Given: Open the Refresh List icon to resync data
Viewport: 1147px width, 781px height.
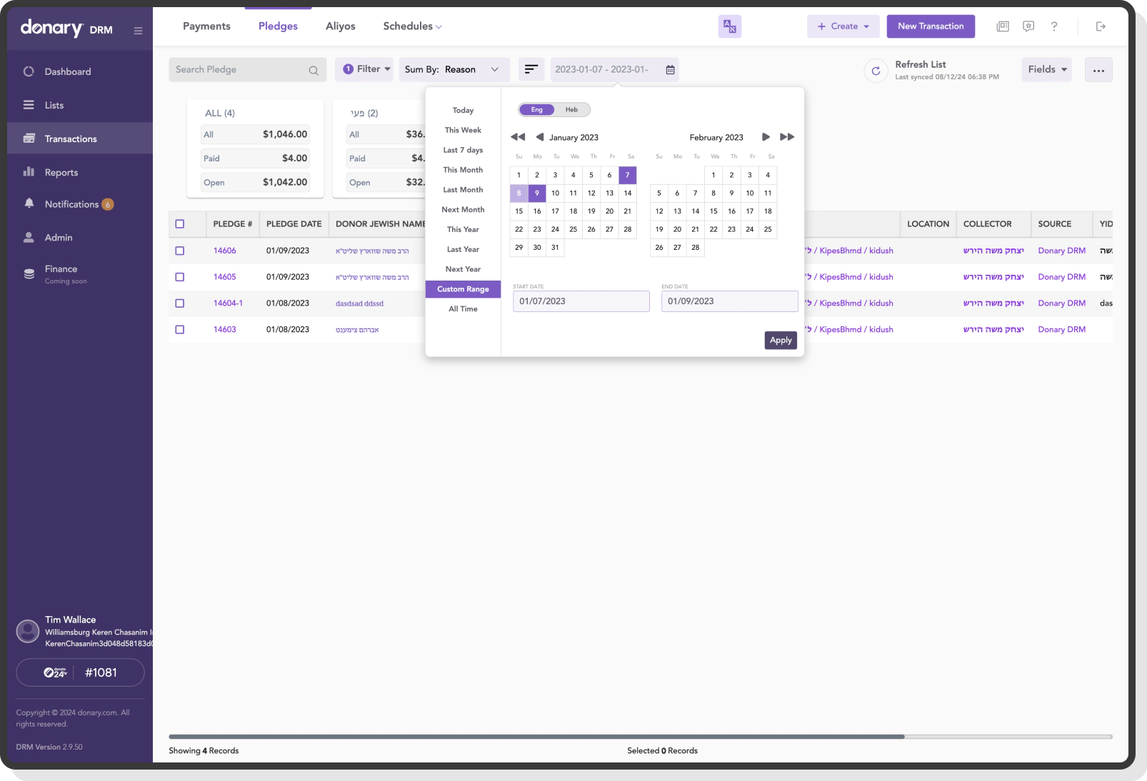Looking at the screenshot, I should [876, 71].
